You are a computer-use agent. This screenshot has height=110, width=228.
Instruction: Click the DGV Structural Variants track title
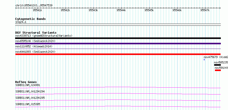pos(36,33)
